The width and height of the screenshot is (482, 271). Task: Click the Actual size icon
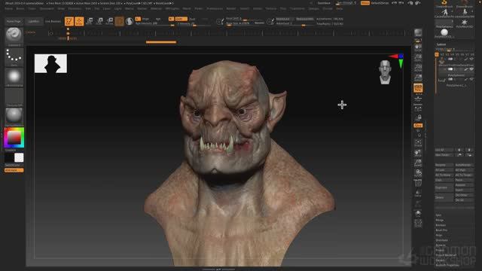[418, 67]
